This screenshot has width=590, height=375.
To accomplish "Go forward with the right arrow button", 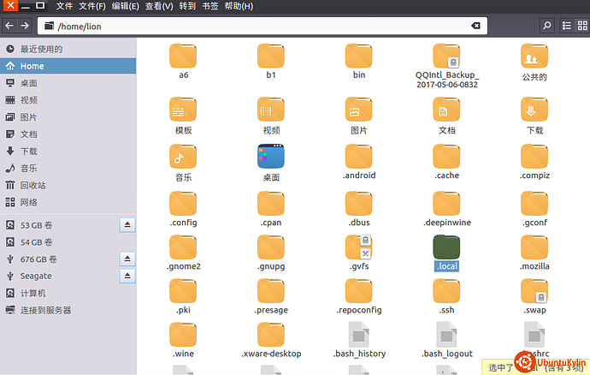I will [25, 26].
